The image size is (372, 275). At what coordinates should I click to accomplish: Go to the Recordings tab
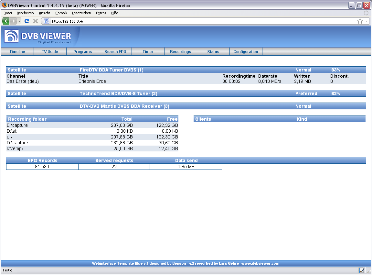(180, 52)
